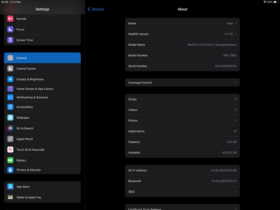Tap the version value 17.7.10
Screen dimensions: 280x210
228,34
